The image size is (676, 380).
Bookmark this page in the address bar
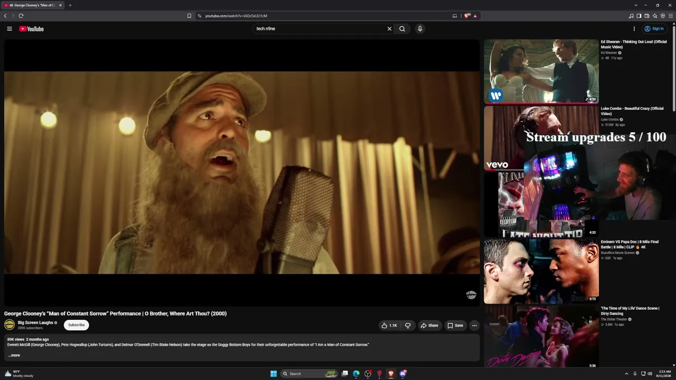[189, 16]
